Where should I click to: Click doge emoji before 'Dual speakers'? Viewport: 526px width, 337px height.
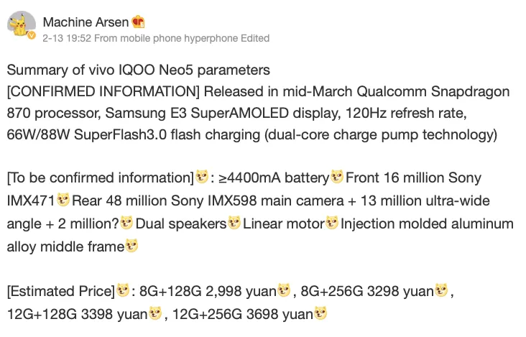pyautogui.click(x=127, y=223)
